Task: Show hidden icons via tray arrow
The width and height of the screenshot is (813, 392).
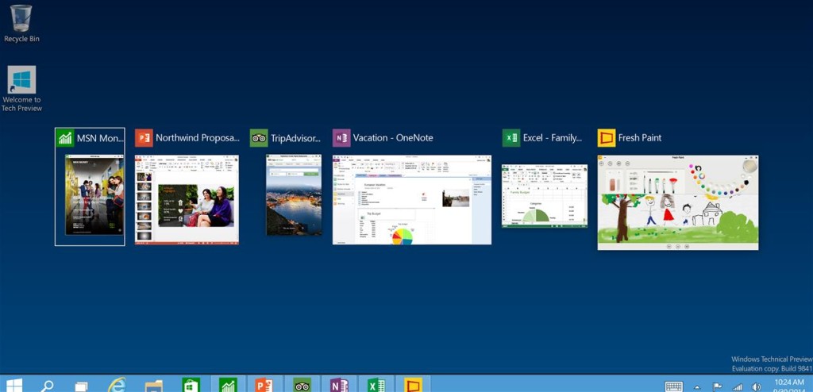Action: 697,387
